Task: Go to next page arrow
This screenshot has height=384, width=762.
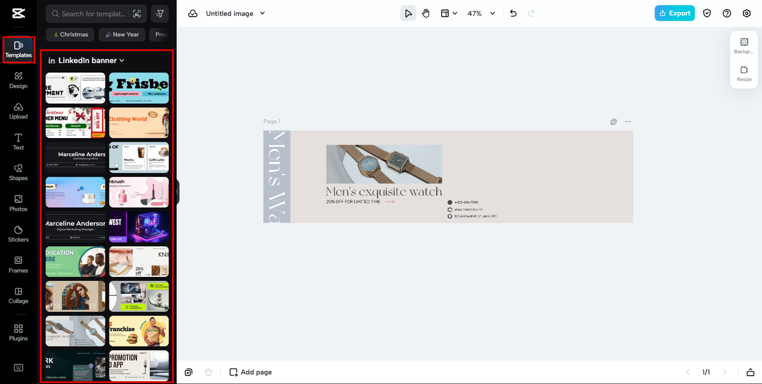Action: [724, 372]
